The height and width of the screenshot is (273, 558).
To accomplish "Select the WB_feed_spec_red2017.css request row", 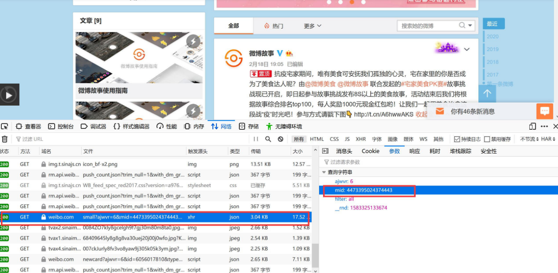I will (156, 185).
